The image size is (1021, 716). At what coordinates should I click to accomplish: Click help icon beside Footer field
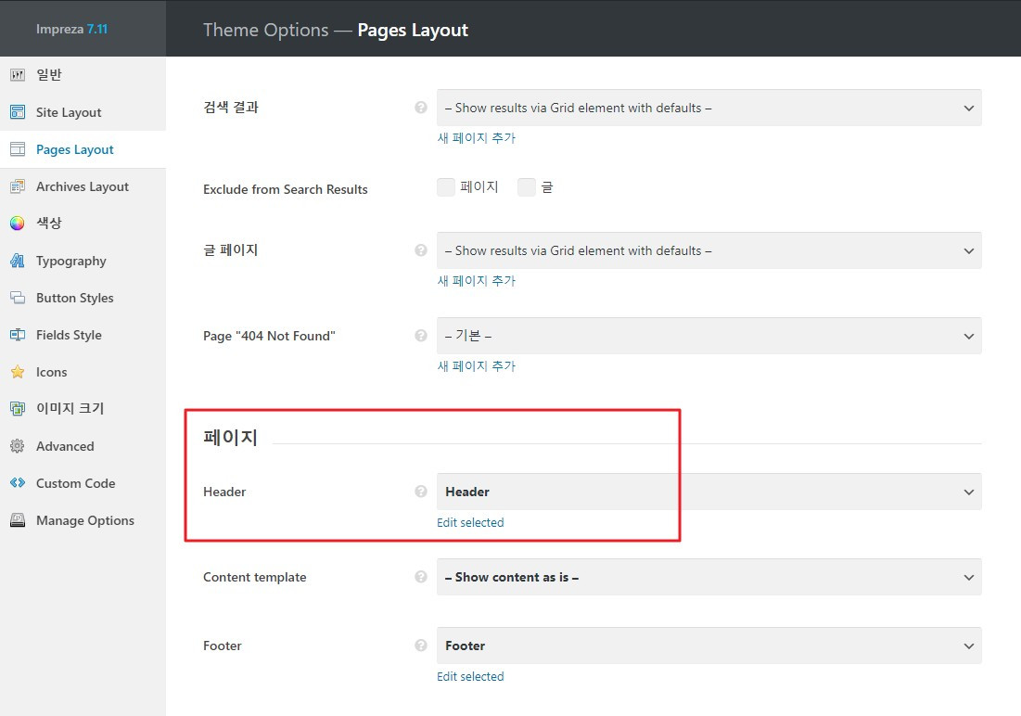(421, 645)
